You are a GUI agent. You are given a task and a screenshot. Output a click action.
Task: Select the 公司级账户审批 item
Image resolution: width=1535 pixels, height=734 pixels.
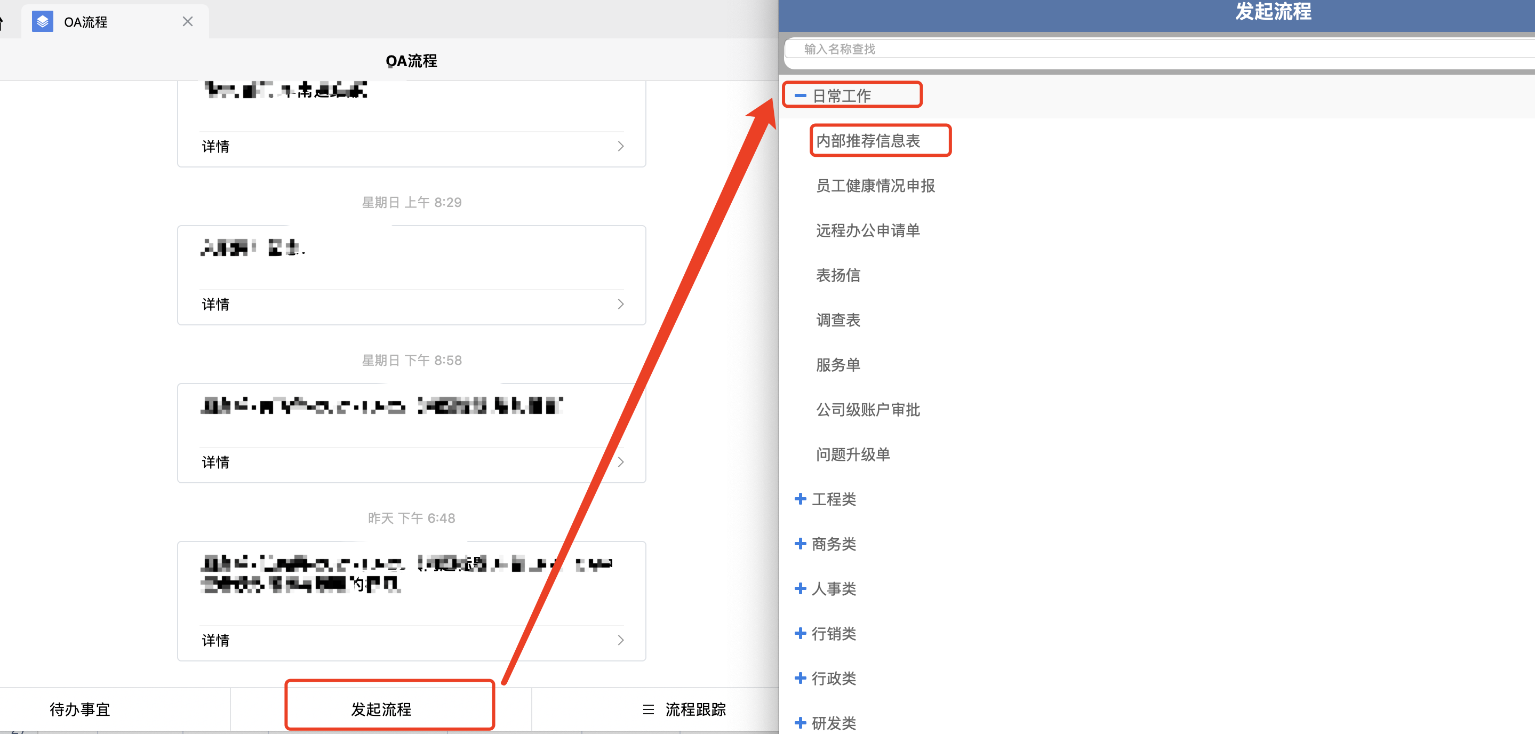point(868,410)
